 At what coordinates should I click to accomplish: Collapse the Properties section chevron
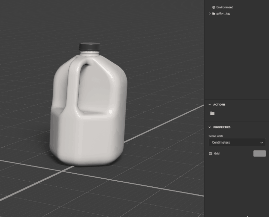tap(209, 127)
